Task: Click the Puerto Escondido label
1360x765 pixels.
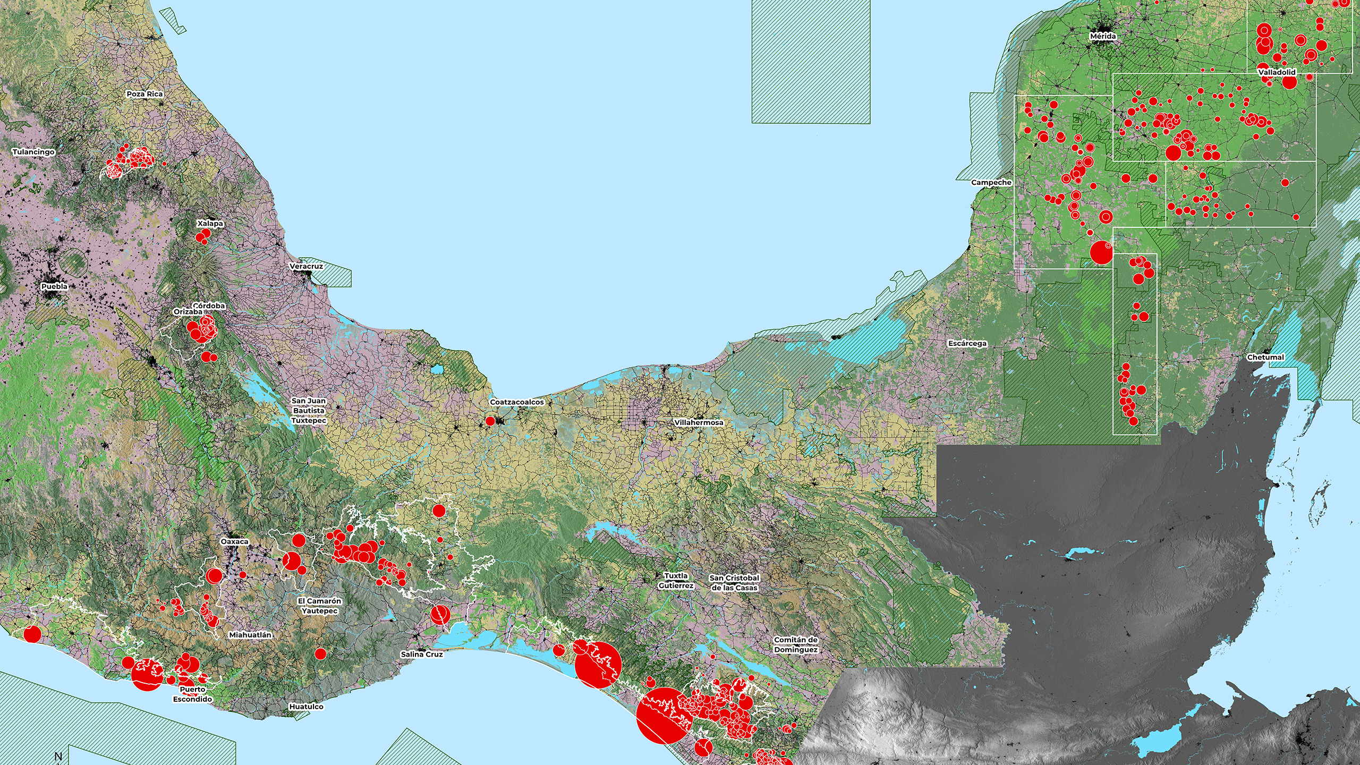Action: [x=192, y=694]
